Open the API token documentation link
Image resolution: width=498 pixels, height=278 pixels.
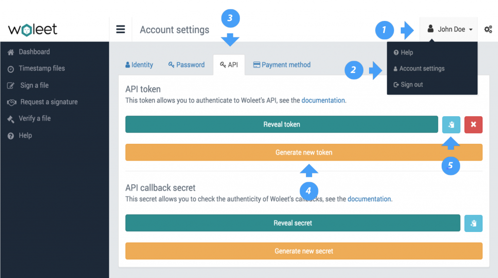pyautogui.click(x=323, y=100)
